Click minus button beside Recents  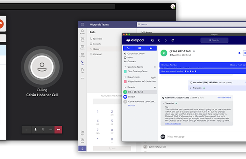pyautogui.click(x=155, y=87)
